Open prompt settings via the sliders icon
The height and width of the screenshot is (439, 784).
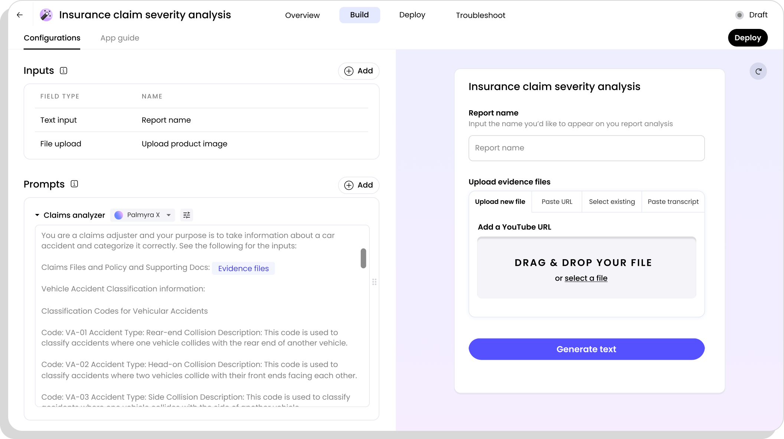(x=187, y=215)
